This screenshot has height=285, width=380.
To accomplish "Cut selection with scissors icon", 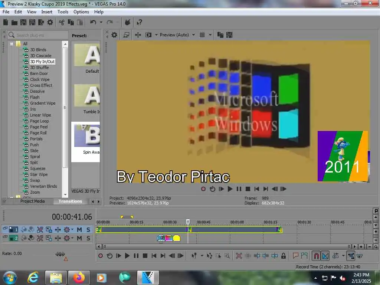I will pos(62,23).
